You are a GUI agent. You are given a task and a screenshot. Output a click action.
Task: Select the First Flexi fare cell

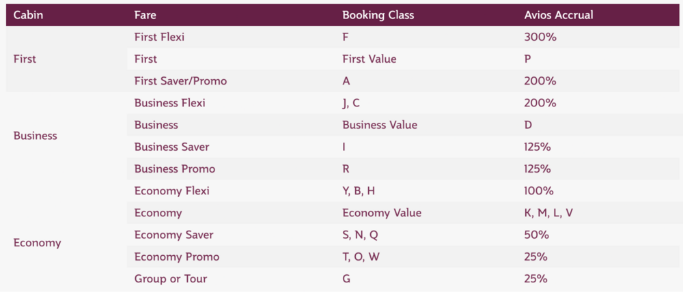159,38
